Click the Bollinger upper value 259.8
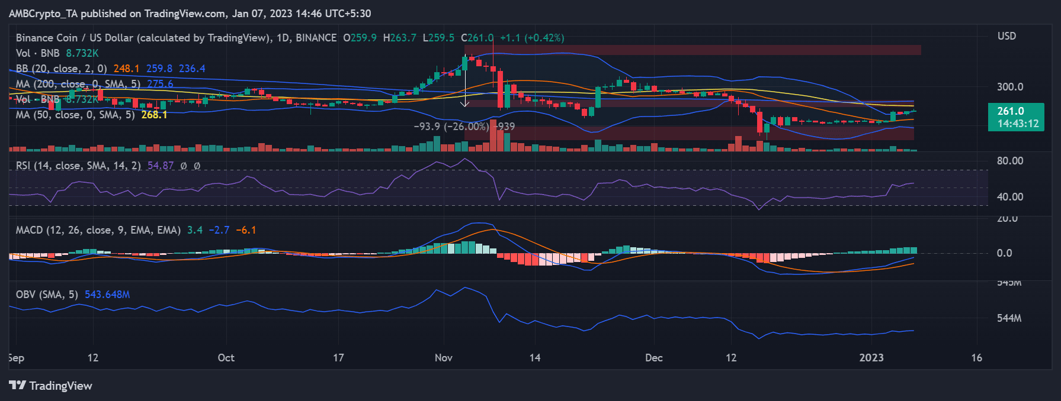Screen dimensions: 1061x401 tap(159, 69)
